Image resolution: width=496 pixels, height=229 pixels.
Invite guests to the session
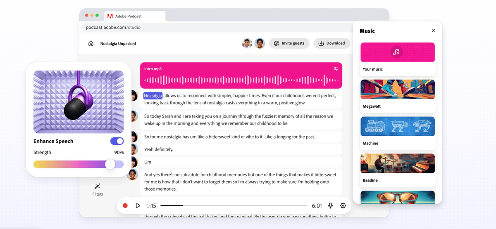tap(289, 43)
